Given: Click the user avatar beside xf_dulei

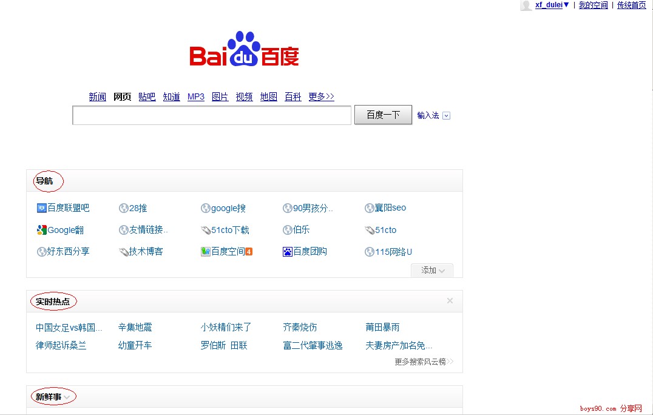Looking at the screenshot, I should coord(526,5).
